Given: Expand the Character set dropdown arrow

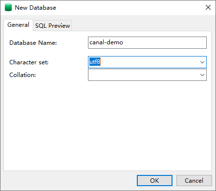Looking at the screenshot, I should click(x=202, y=62).
